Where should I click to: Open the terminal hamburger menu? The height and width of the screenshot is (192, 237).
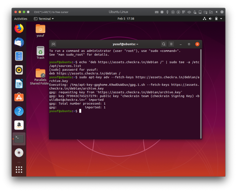point(171,44)
